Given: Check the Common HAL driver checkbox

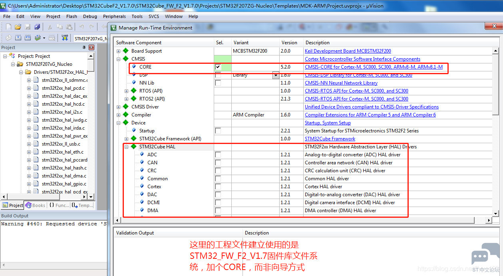Looking at the screenshot, I should [218, 179].
